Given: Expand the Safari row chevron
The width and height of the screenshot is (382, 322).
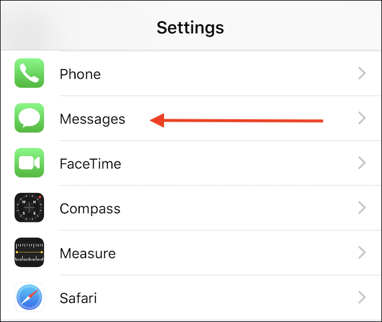Looking at the screenshot, I should 362,297.
